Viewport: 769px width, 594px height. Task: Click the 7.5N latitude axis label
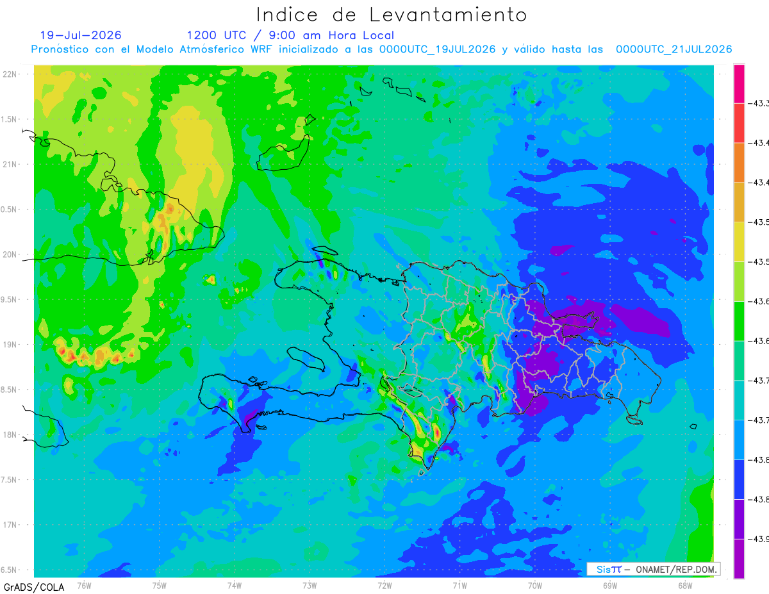point(9,480)
